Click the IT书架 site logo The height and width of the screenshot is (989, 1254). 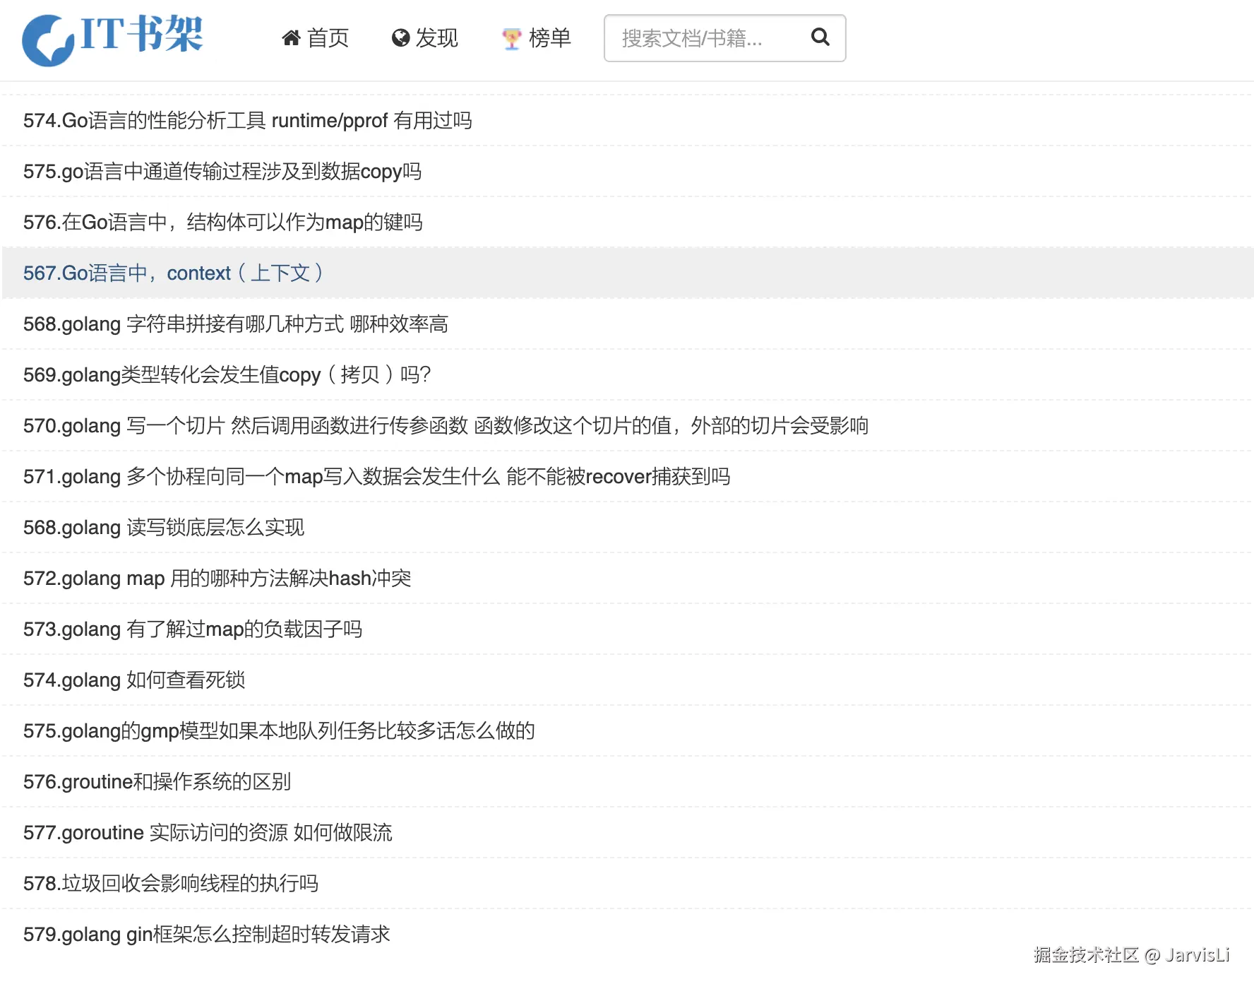(x=113, y=39)
